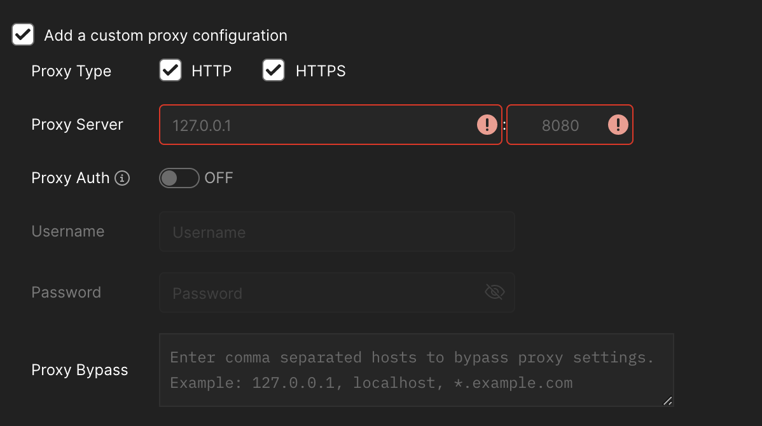Click the info circle beside Proxy Auth
The image size is (762, 426).
click(121, 179)
